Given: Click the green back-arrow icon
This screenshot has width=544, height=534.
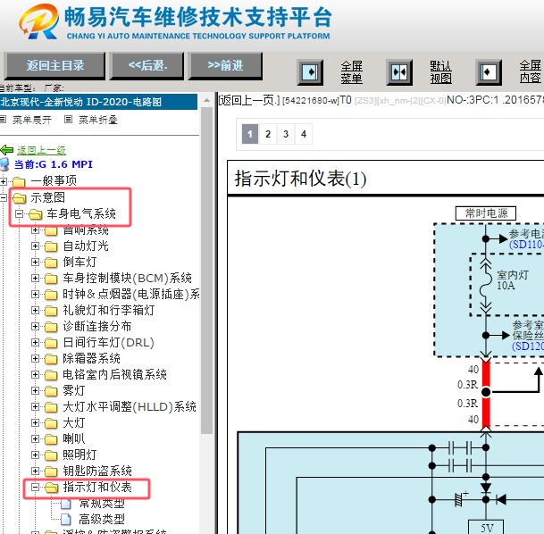Looking at the screenshot, I should [7, 150].
